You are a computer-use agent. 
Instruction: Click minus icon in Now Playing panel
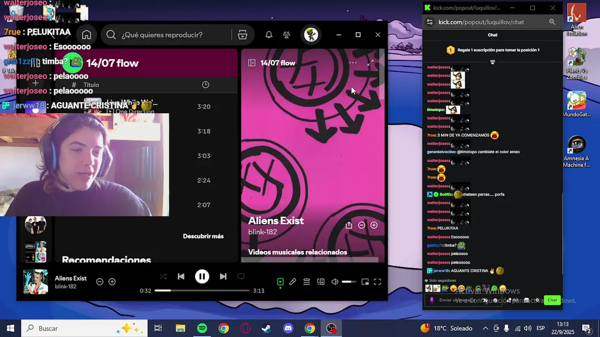click(361, 225)
